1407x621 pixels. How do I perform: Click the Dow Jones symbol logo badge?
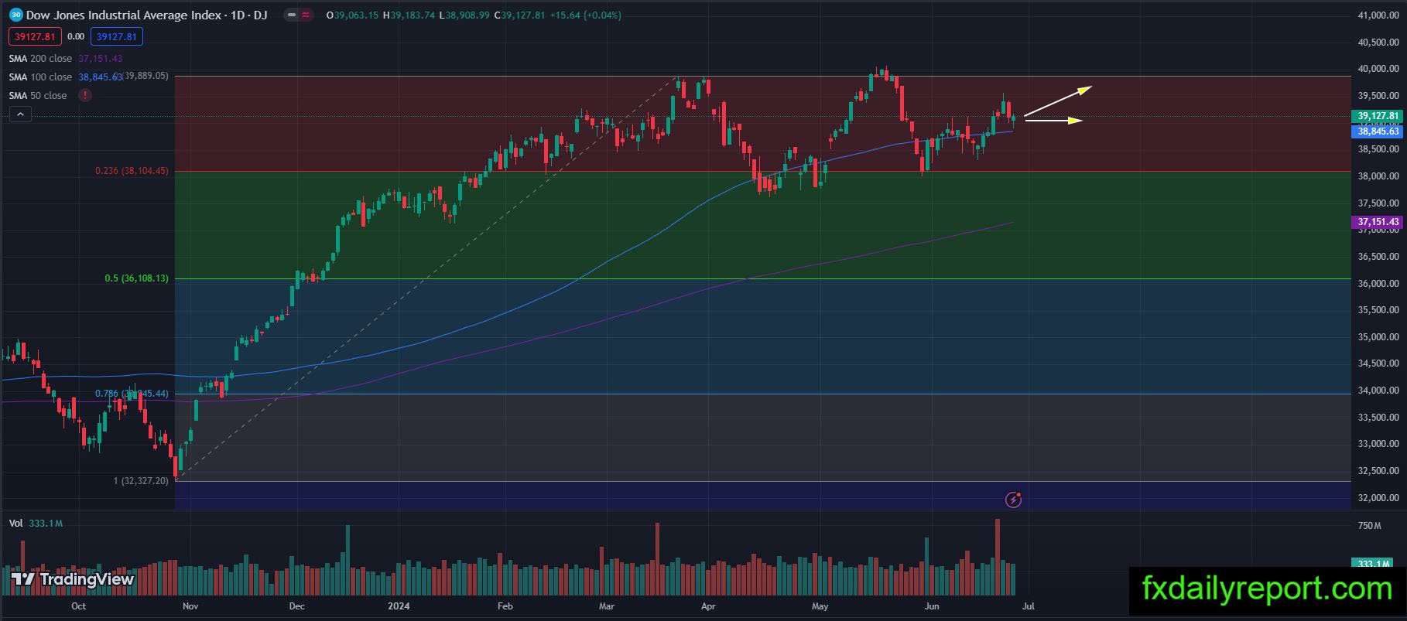pos(15,15)
